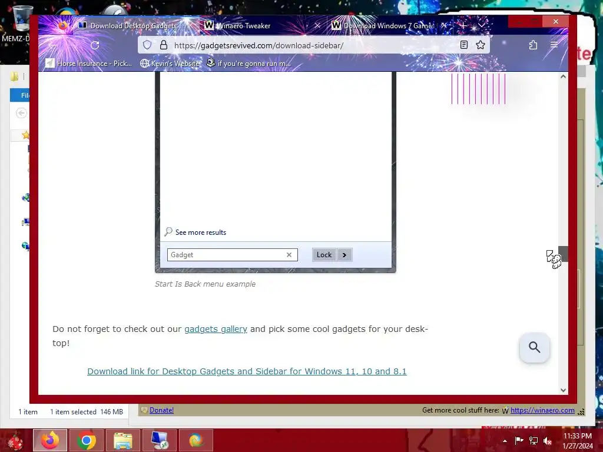Click Donate! link in Winaero Tweaker window
603x452 pixels.
[x=161, y=410]
